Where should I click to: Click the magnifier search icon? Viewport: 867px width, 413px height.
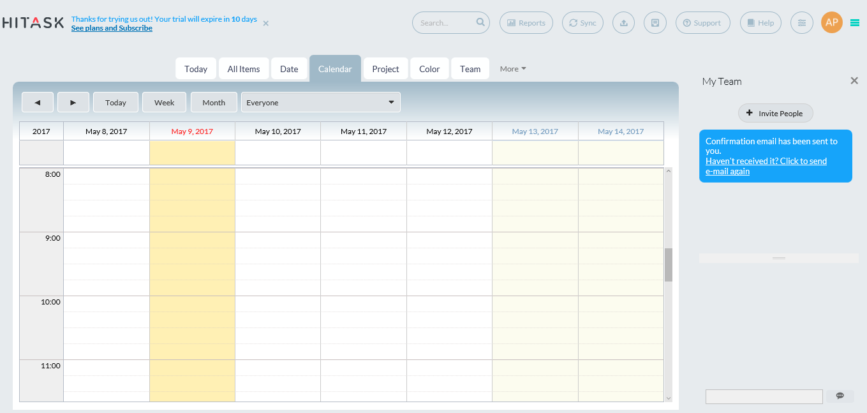click(x=480, y=22)
